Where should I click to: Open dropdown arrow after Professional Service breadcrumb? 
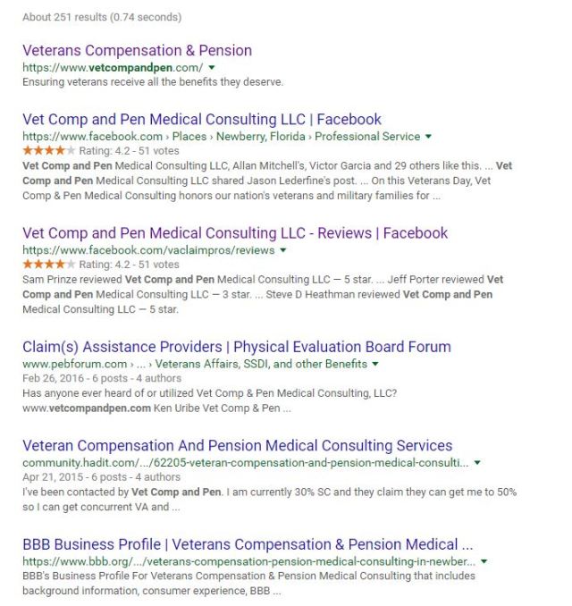pos(429,137)
